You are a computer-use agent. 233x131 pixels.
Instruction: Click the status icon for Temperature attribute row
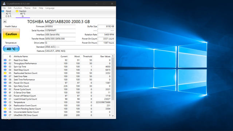click(5, 102)
